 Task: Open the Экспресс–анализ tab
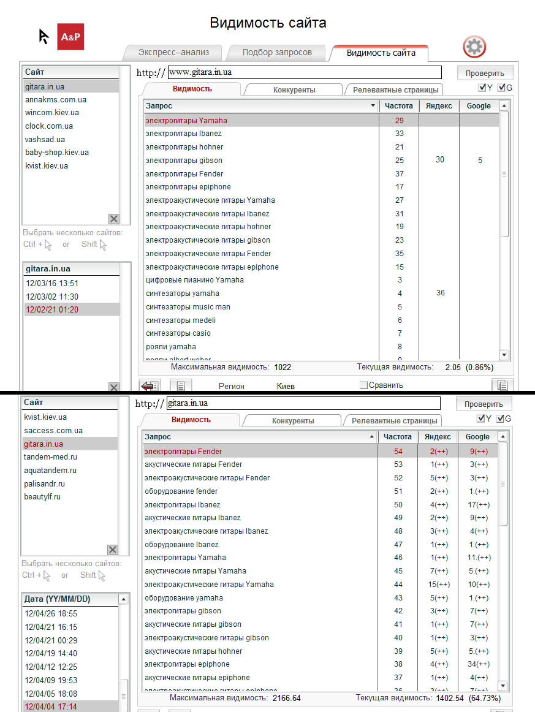pos(173,53)
